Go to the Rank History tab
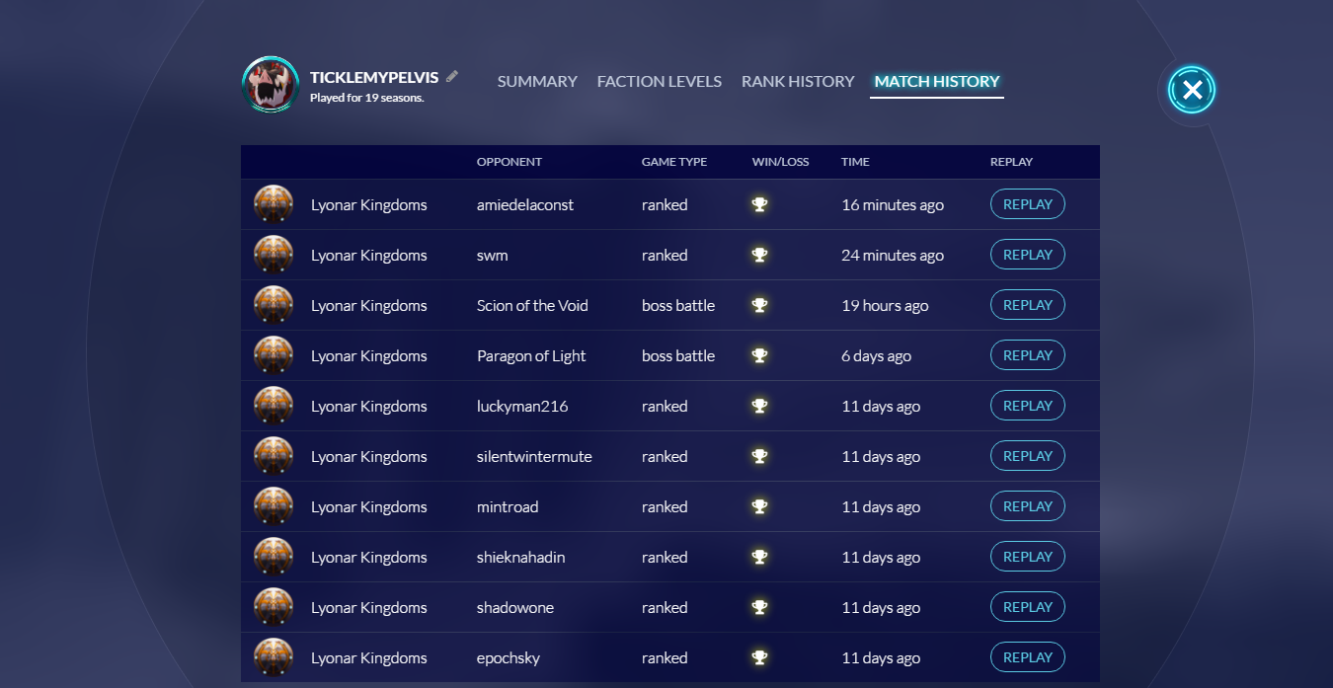The width and height of the screenshot is (1333, 688). [798, 82]
